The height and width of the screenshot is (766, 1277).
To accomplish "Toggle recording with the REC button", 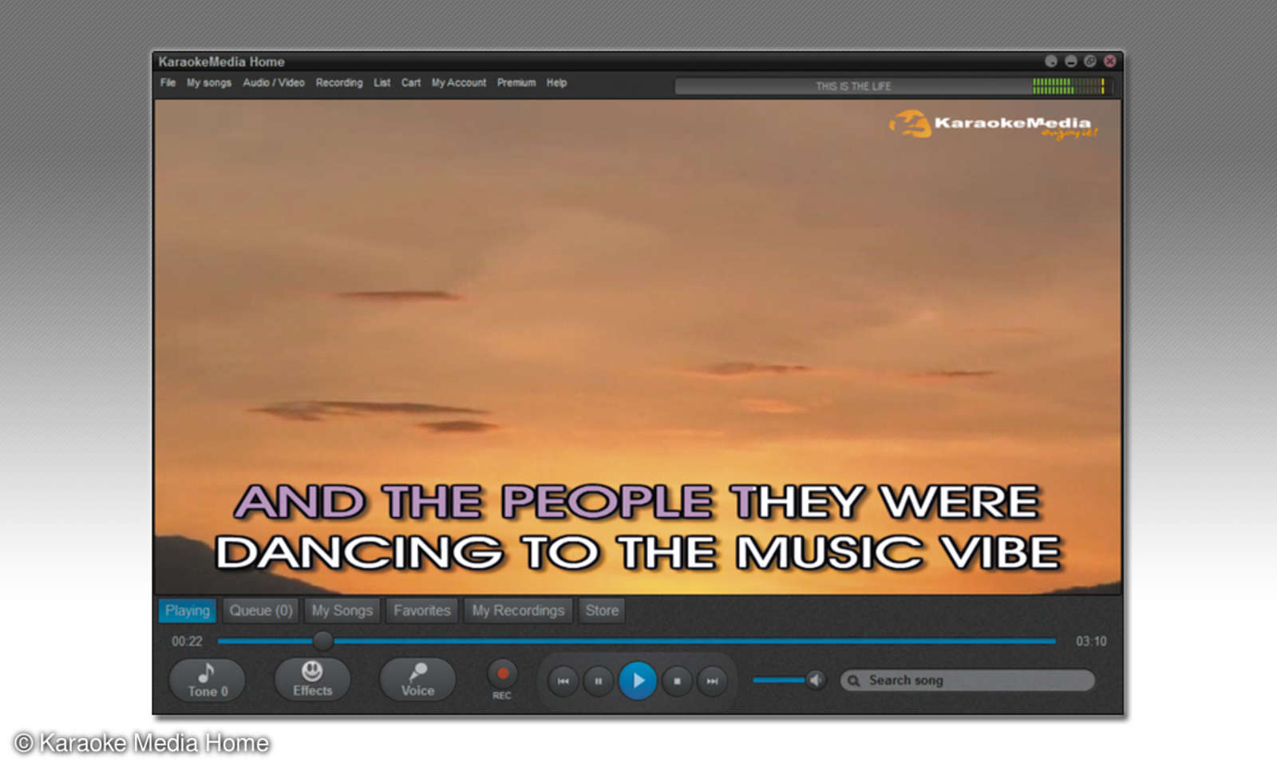I will coord(502,674).
